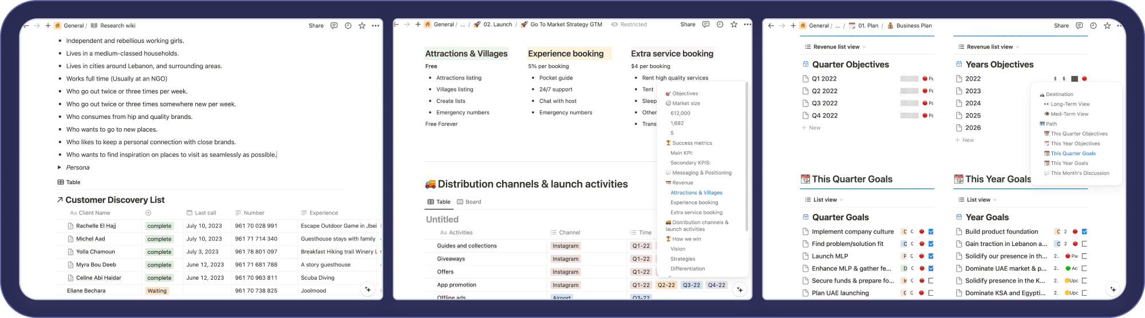Open page history in the Research wiki window
This screenshot has width=1145, height=318.
coord(348,26)
